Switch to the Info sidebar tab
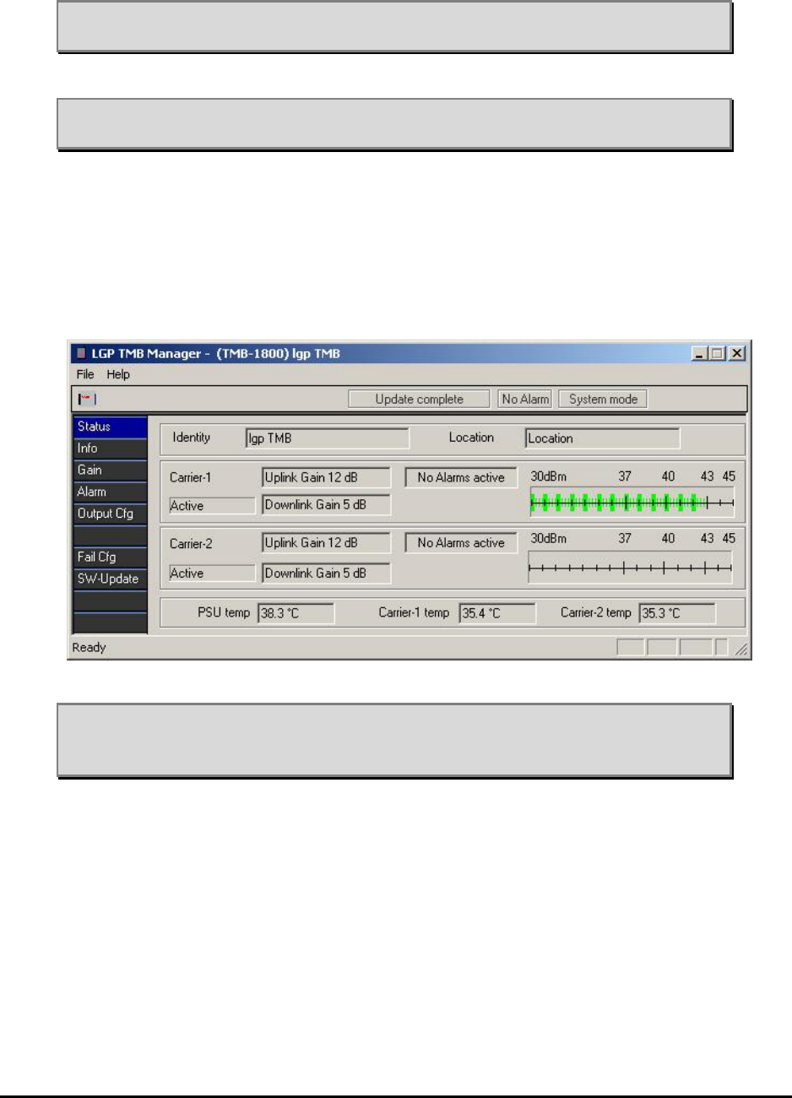The width and height of the screenshot is (792, 1098). (111, 448)
